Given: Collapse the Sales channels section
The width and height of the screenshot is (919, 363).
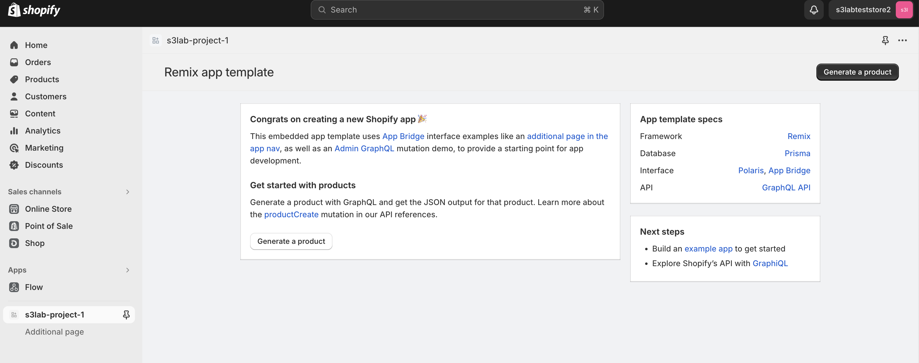Looking at the screenshot, I should [x=127, y=192].
